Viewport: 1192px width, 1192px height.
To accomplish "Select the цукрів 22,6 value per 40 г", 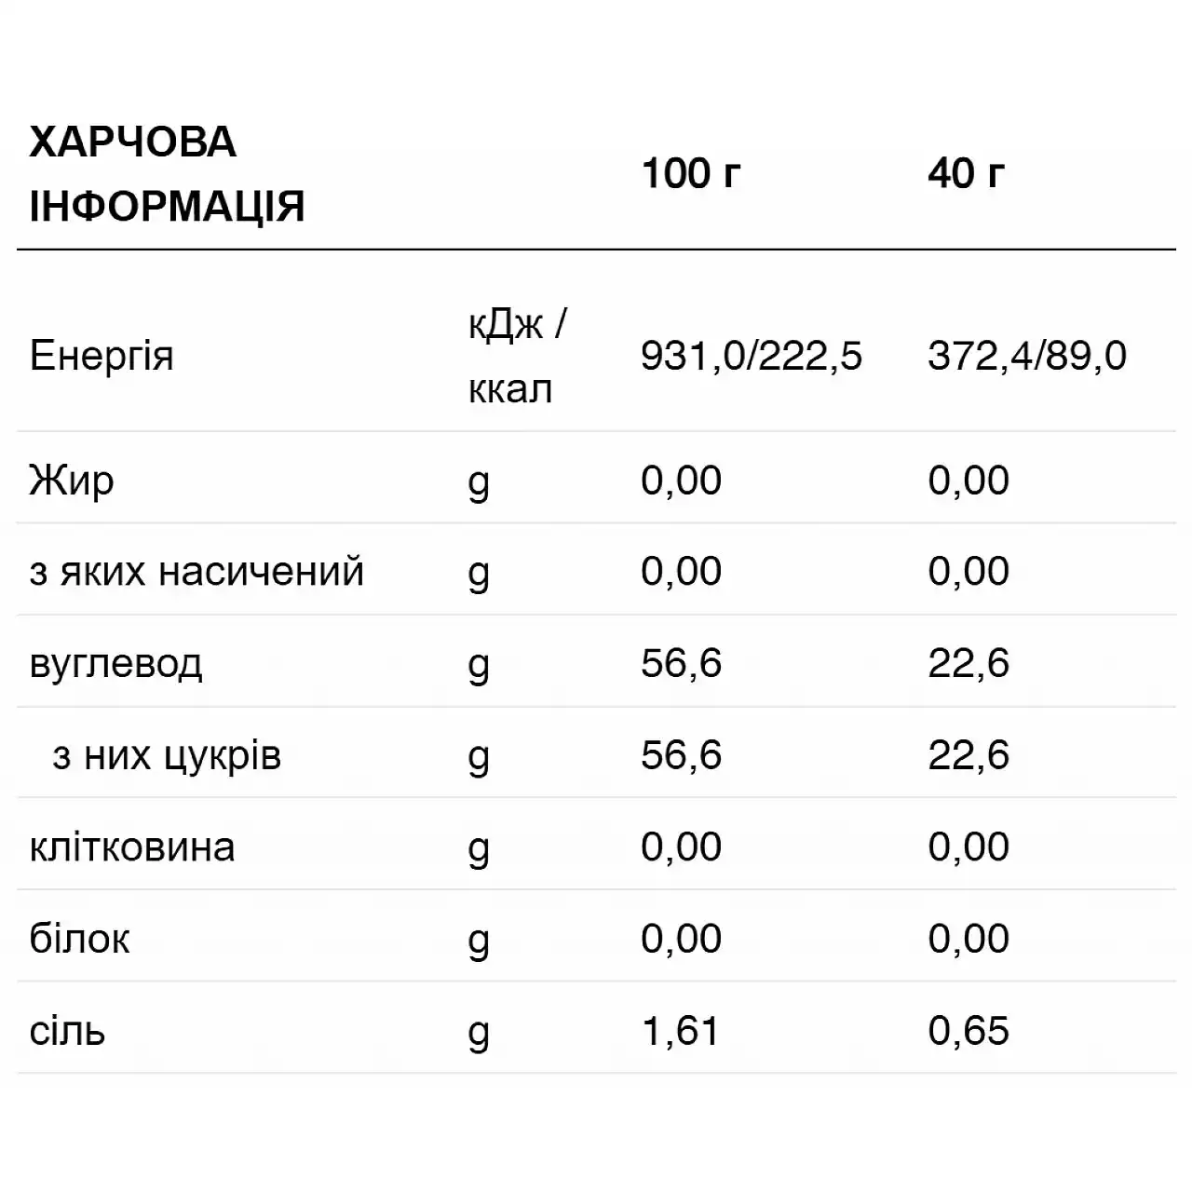I will [x=968, y=755].
